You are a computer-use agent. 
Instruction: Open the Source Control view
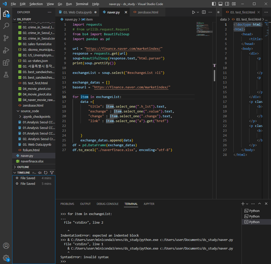(x=6, y=38)
